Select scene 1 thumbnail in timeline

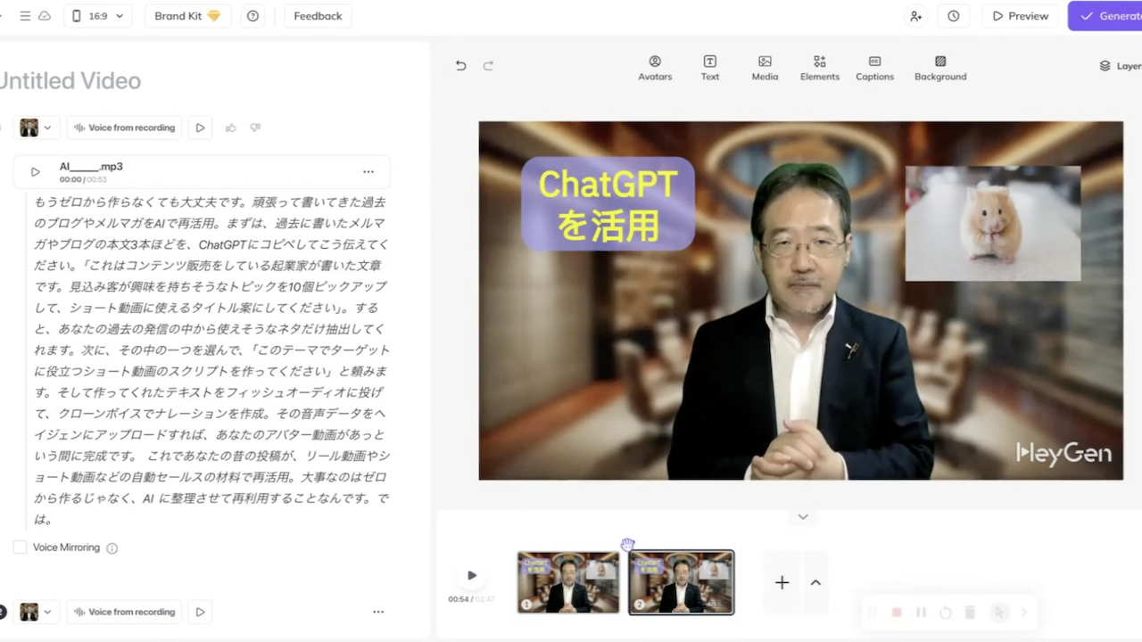pyautogui.click(x=568, y=582)
